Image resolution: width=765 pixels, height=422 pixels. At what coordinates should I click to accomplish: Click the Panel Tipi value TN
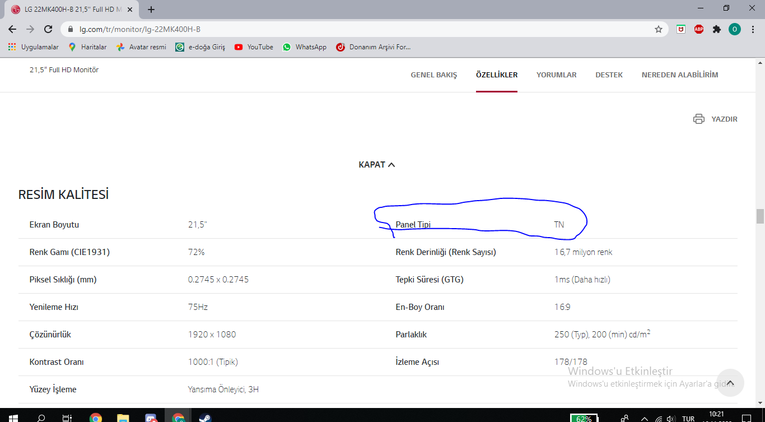(559, 225)
